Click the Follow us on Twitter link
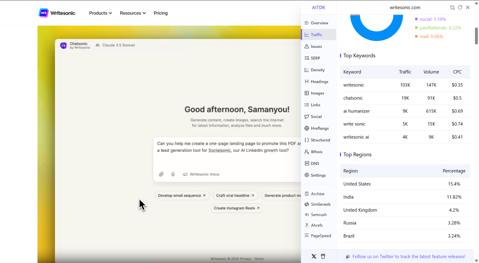 pos(409,257)
